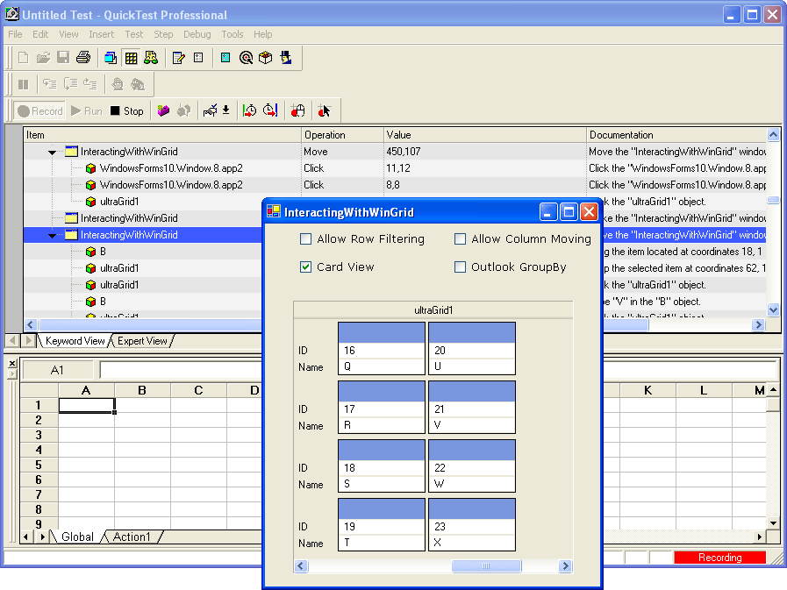The image size is (787, 590).
Task: Enable the Allow Row Filtering checkbox
Action: pyautogui.click(x=305, y=238)
